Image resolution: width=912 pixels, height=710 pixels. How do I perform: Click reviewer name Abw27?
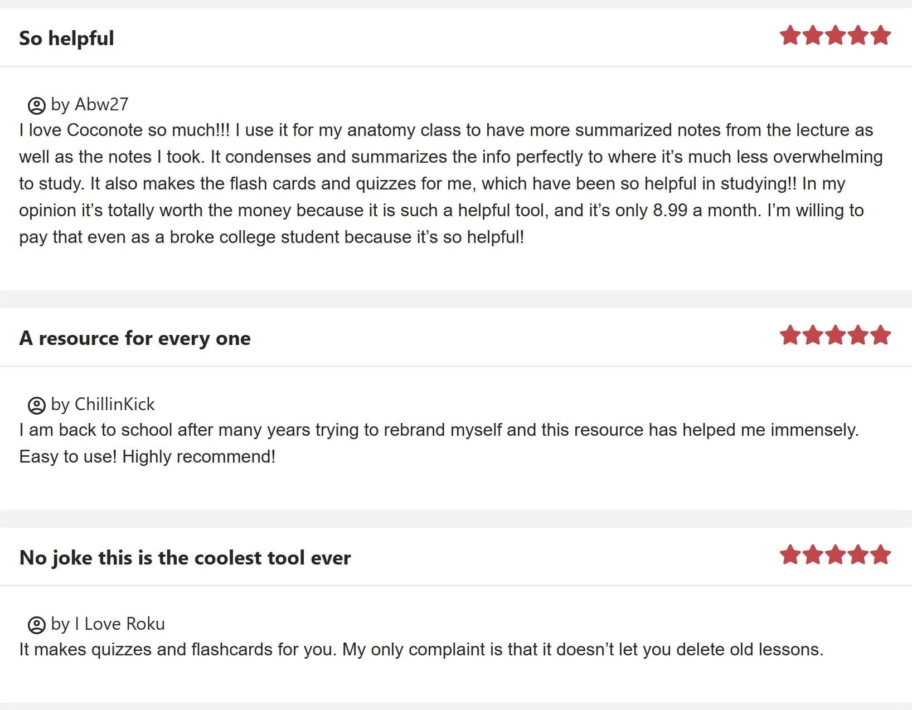[x=101, y=104]
